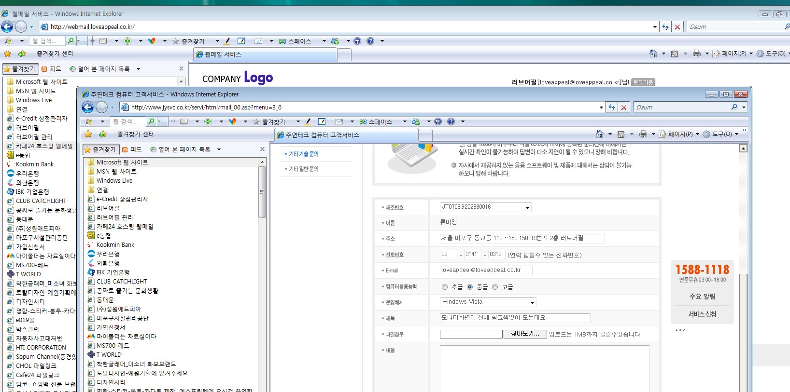Click 내용 message text area
The image size is (790, 392).
click(544, 368)
